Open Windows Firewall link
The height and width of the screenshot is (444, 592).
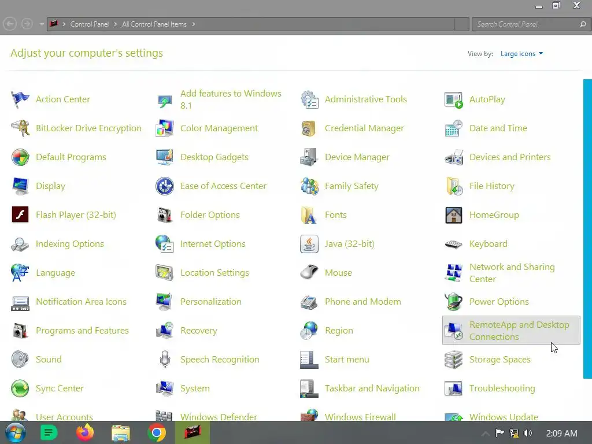(360, 417)
